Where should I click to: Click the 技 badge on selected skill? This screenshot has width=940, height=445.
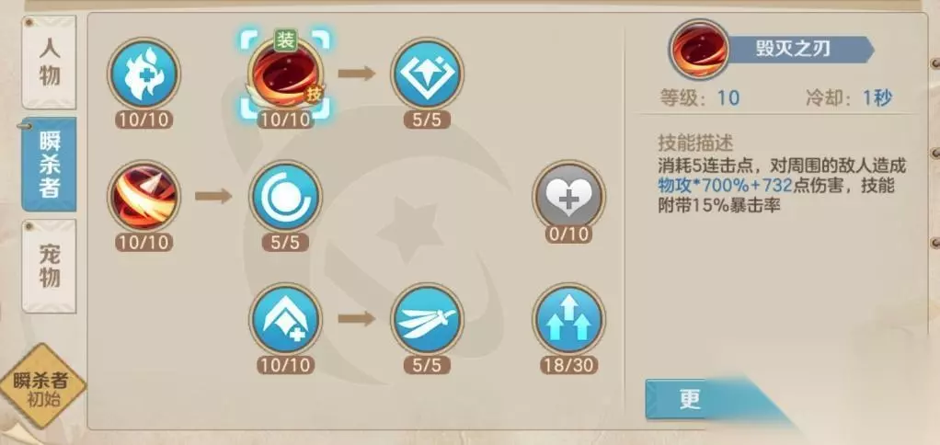pos(315,94)
